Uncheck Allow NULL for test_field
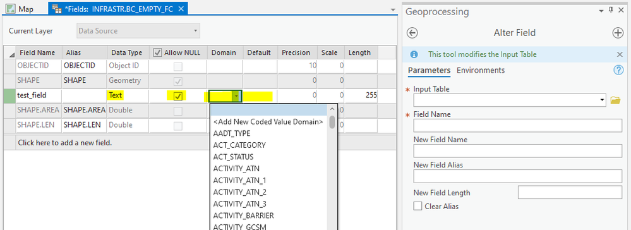The height and width of the screenshot is (230, 631). [x=178, y=96]
